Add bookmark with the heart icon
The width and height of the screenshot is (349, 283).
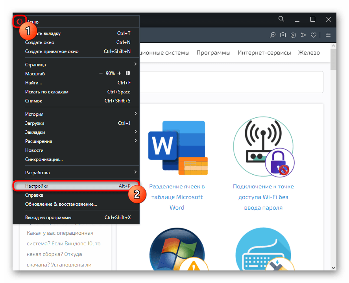pyautogui.click(x=314, y=35)
